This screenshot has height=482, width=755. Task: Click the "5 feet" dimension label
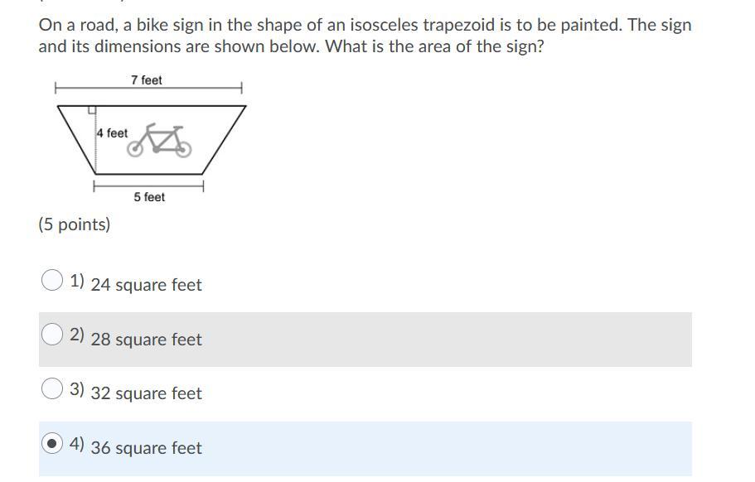click(x=149, y=197)
